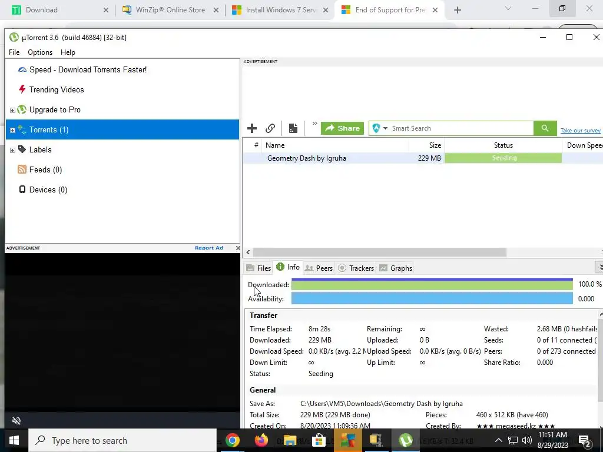Sort by the # column header
This screenshot has height=452, width=603.
point(256,145)
